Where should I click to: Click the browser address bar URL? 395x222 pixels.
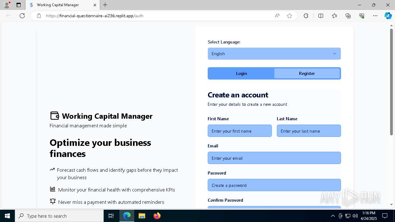point(95,16)
